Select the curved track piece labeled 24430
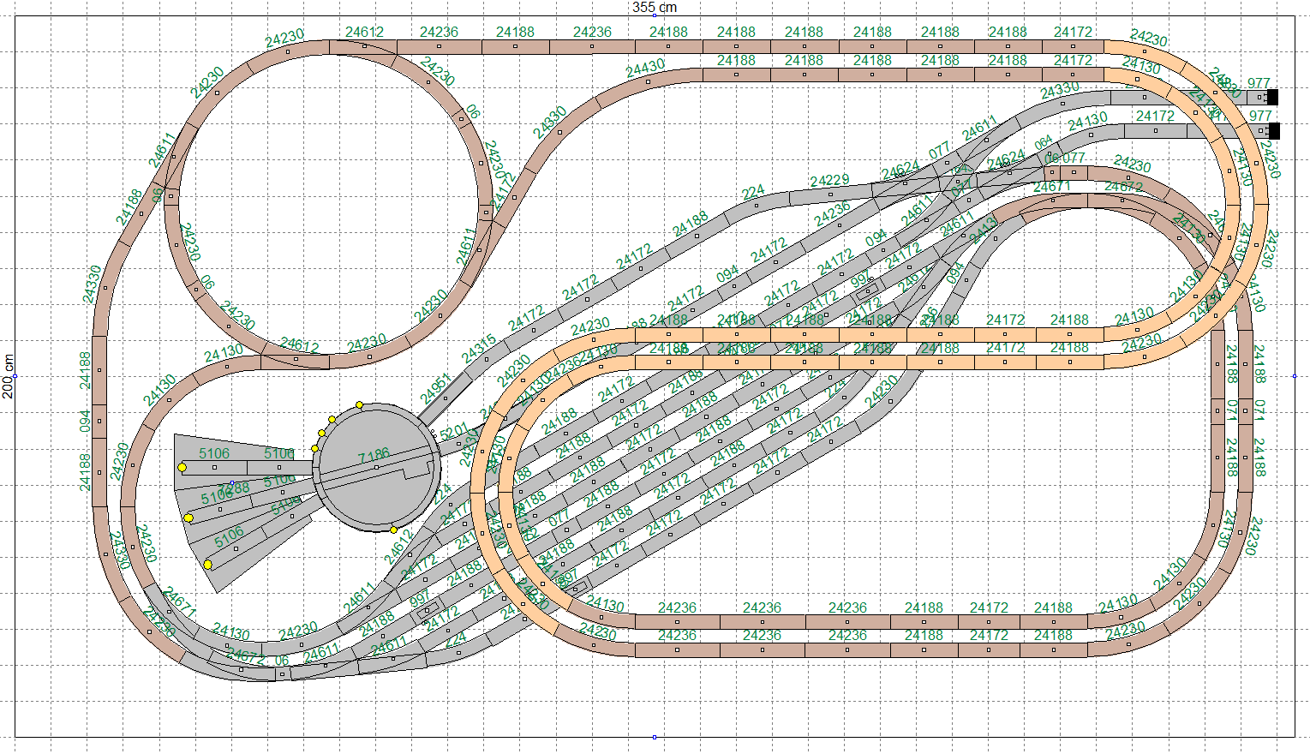 coord(649,81)
